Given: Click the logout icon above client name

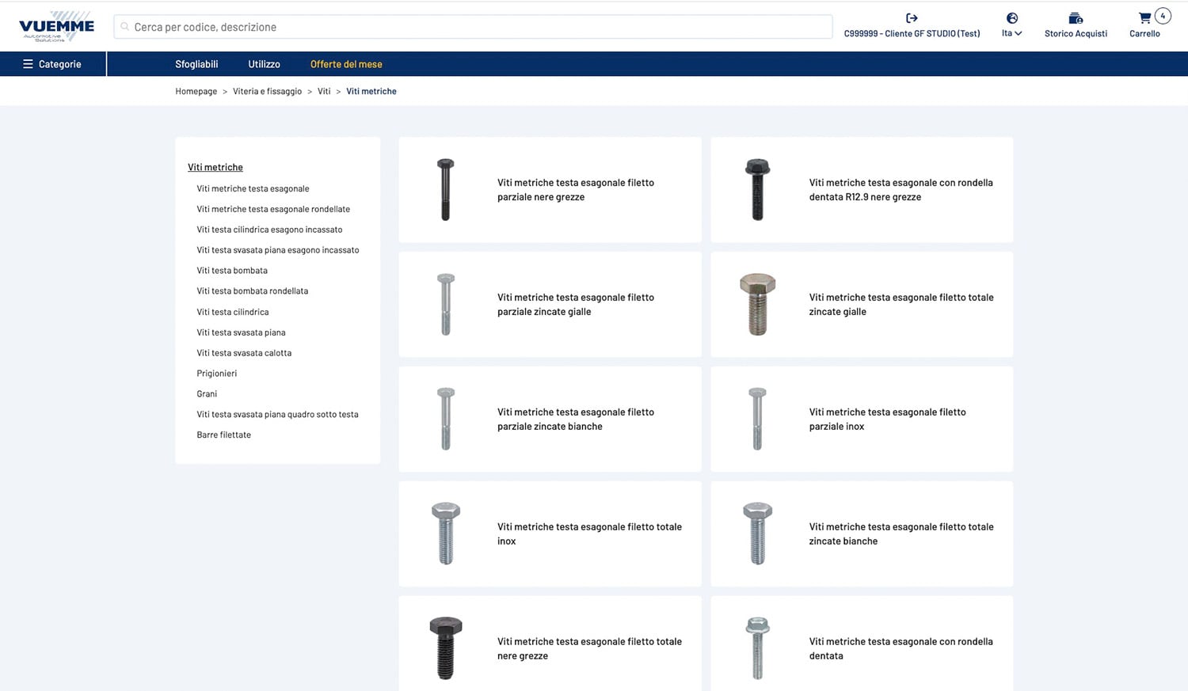Looking at the screenshot, I should (x=912, y=18).
